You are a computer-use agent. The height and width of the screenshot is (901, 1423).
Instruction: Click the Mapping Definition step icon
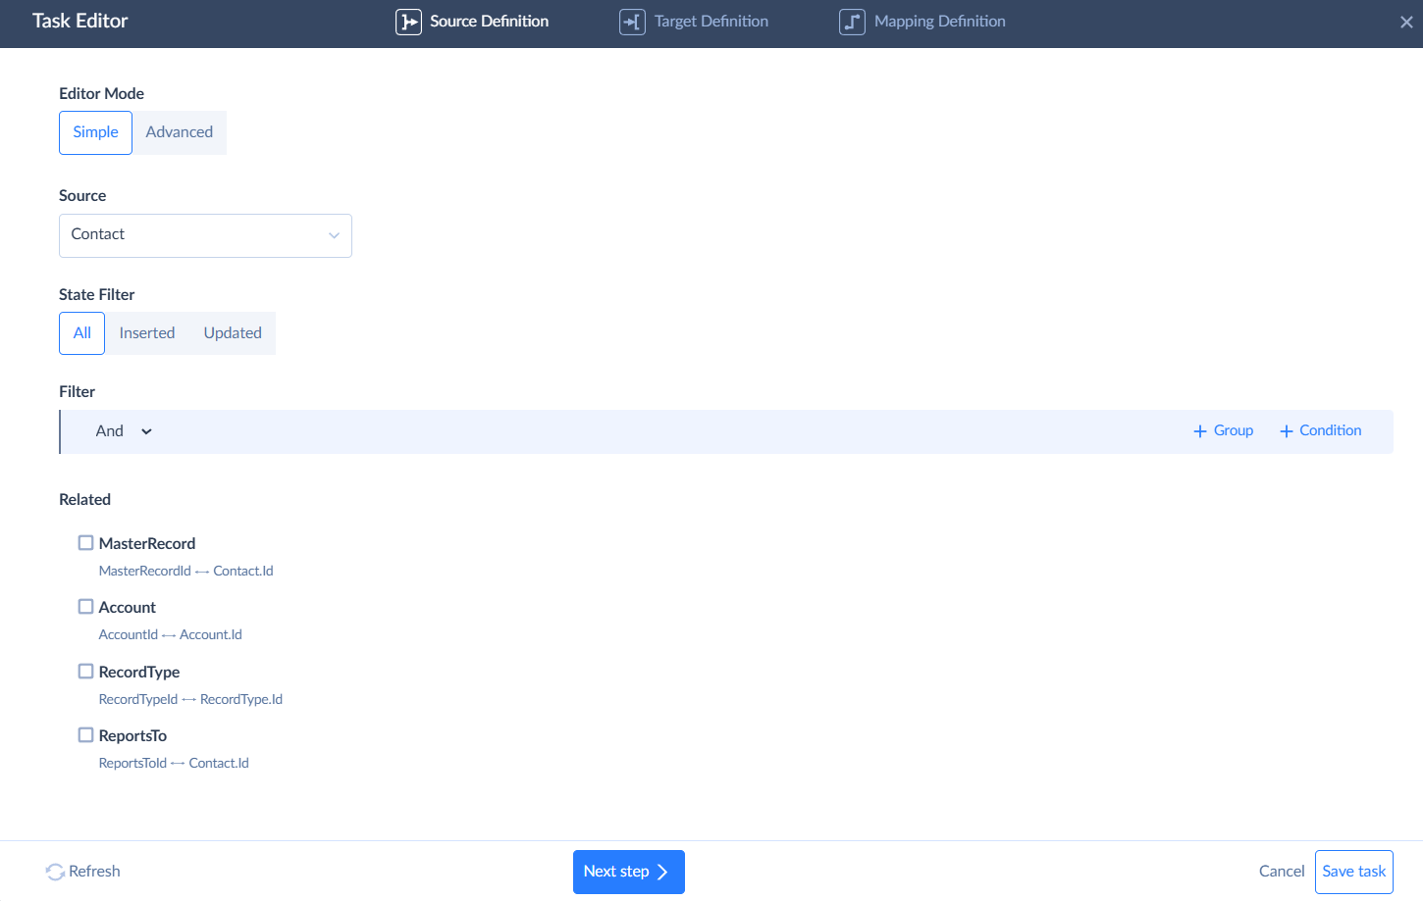852,21
